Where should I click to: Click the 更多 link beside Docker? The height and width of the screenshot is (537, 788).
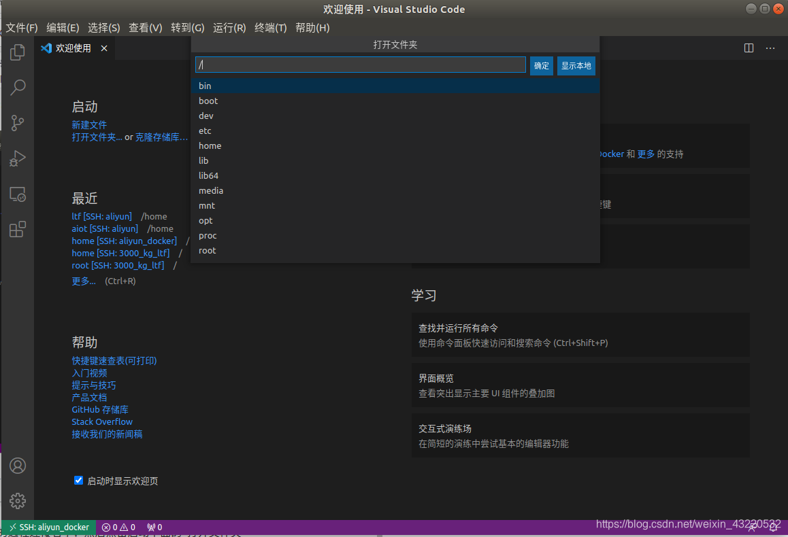[646, 154]
